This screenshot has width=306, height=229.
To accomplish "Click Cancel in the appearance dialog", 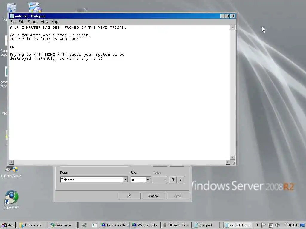I will (x=154, y=196).
